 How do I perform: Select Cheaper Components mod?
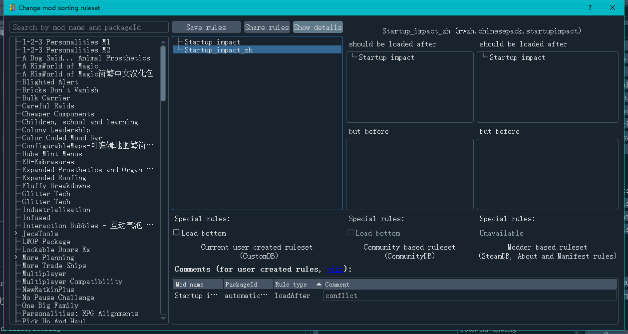pos(58,114)
